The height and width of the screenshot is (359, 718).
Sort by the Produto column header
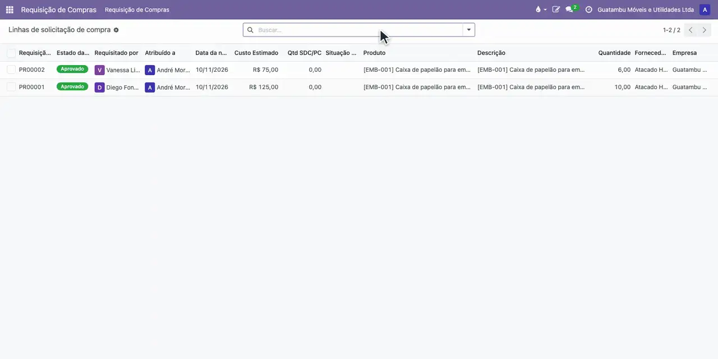[374, 53]
